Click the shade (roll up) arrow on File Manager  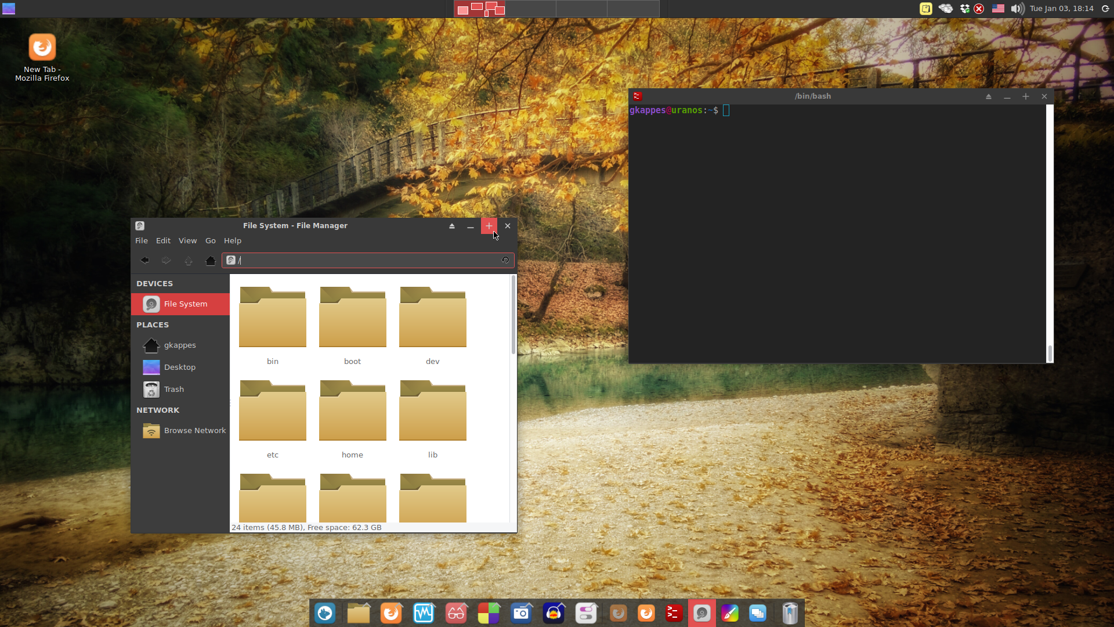[452, 226]
